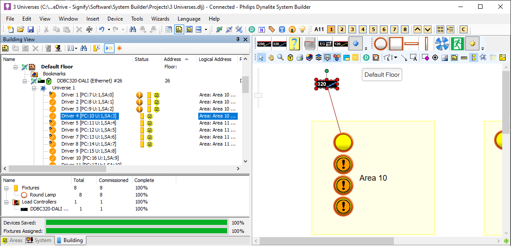Click the light bulb icon in toolbar

(x=302, y=29)
